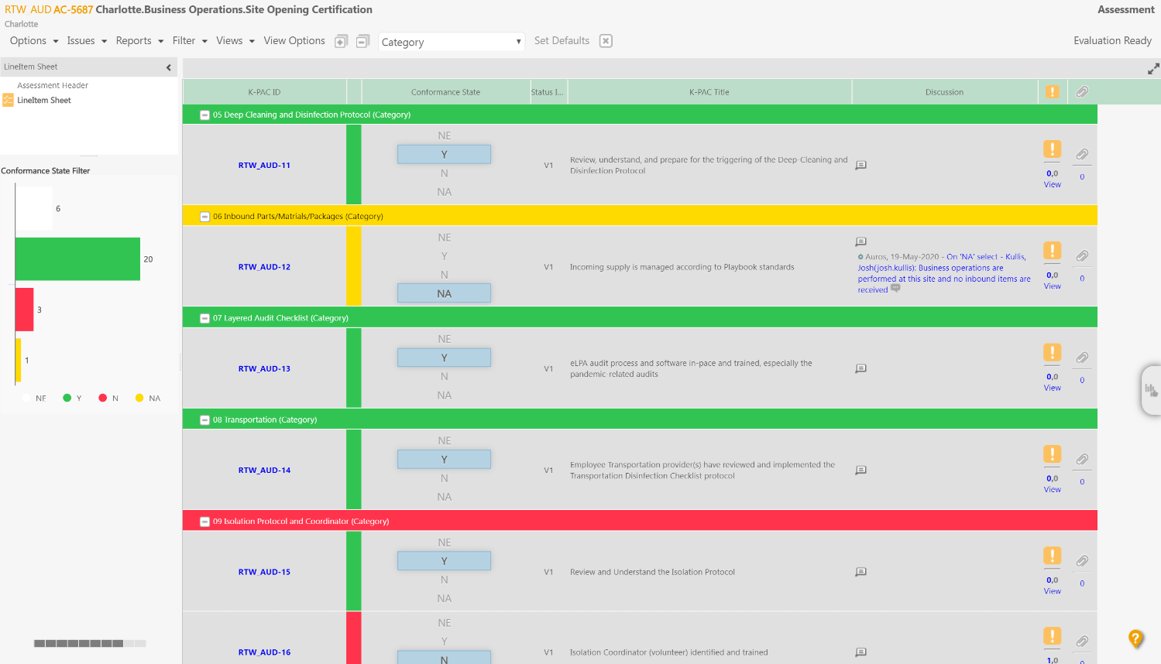Open the RTW_AUD-16 item link
This screenshot has width=1161, height=664.
click(264, 652)
